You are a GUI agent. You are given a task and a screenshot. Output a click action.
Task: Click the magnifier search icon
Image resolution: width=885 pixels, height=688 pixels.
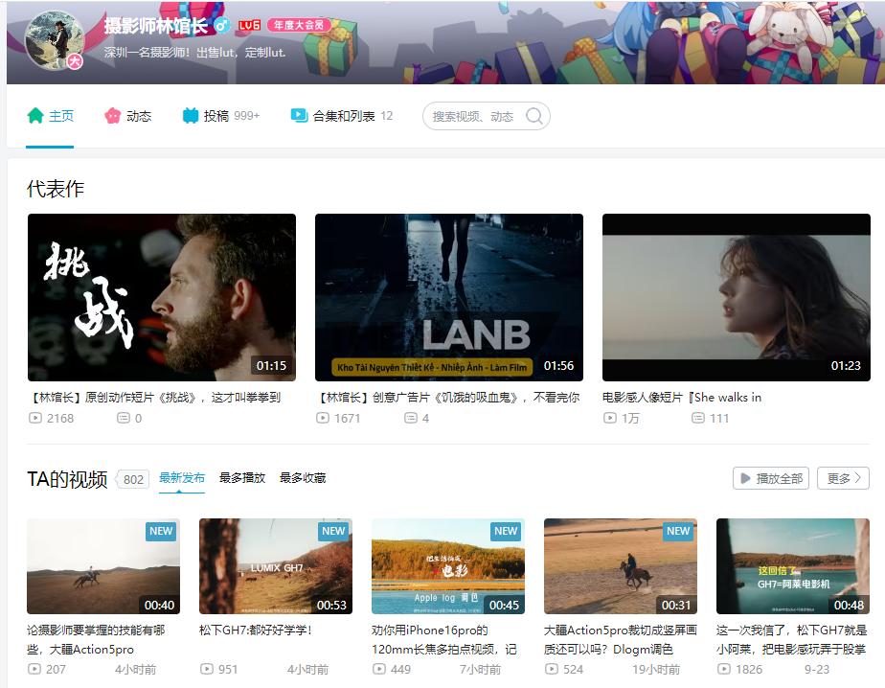click(x=534, y=116)
